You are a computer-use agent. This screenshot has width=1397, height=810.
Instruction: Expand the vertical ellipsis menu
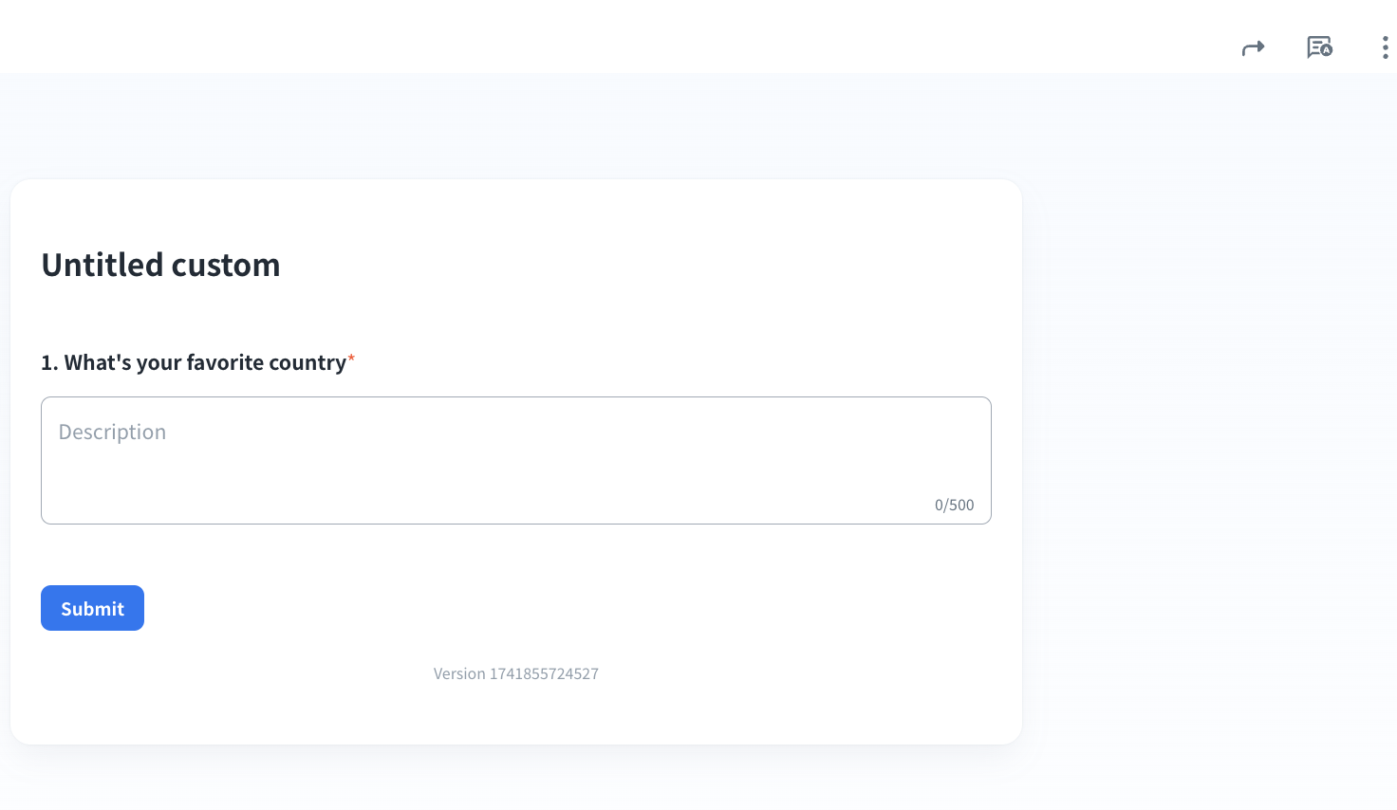coord(1385,47)
